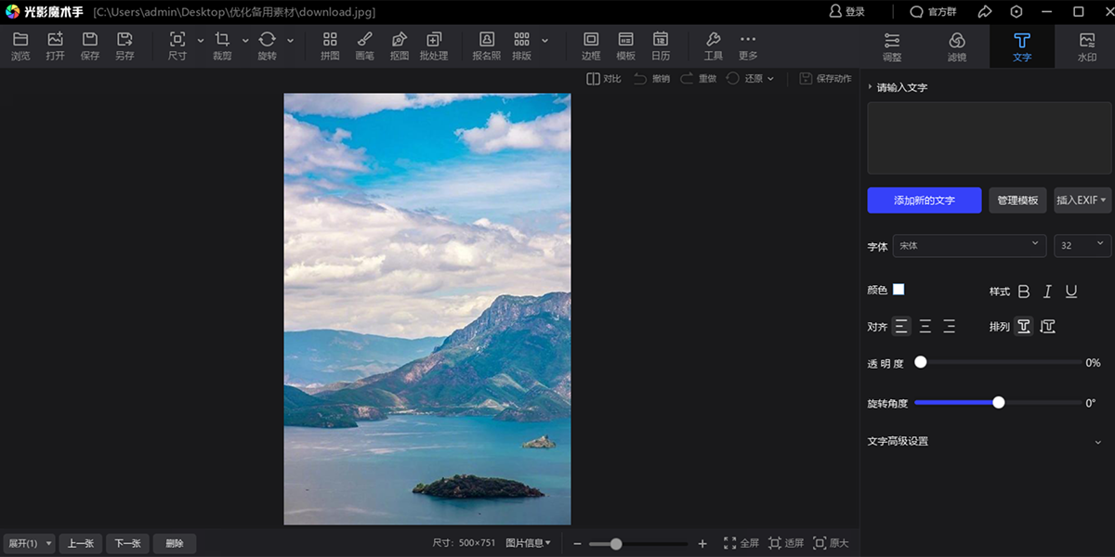Open the 宋体 font dropdown
The image size is (1115, 557).
click(969, 245)
